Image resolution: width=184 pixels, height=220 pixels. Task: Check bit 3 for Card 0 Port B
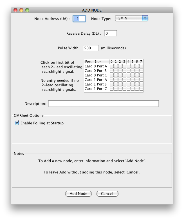pos(124,71)
